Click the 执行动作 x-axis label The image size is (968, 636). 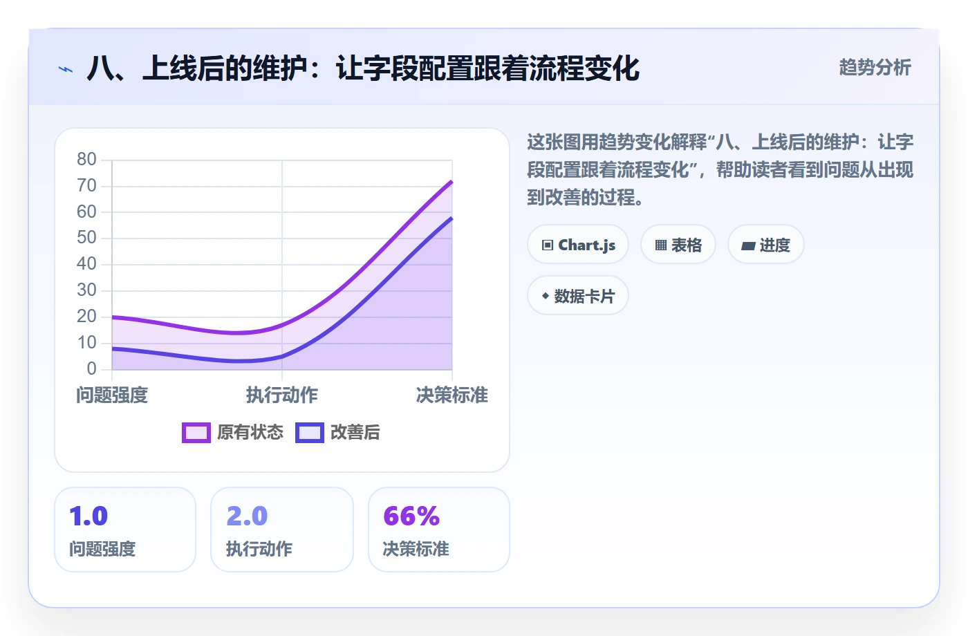pos(282,395)
